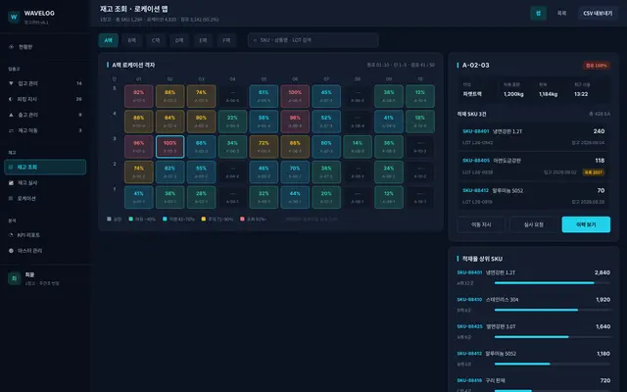
Task: Switch to map view toggle
Action: point(538,13)
